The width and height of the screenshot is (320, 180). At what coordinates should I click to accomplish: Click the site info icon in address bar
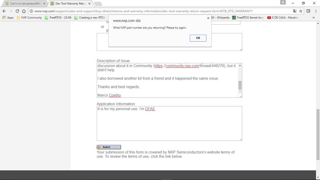(31, 11)
